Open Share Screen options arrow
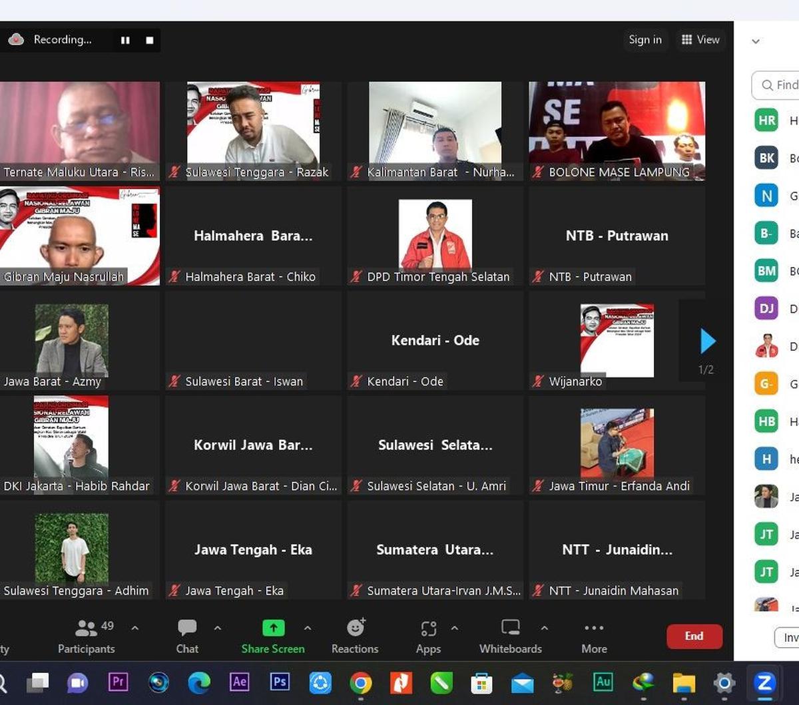799x705 pixels. [307, 628]
